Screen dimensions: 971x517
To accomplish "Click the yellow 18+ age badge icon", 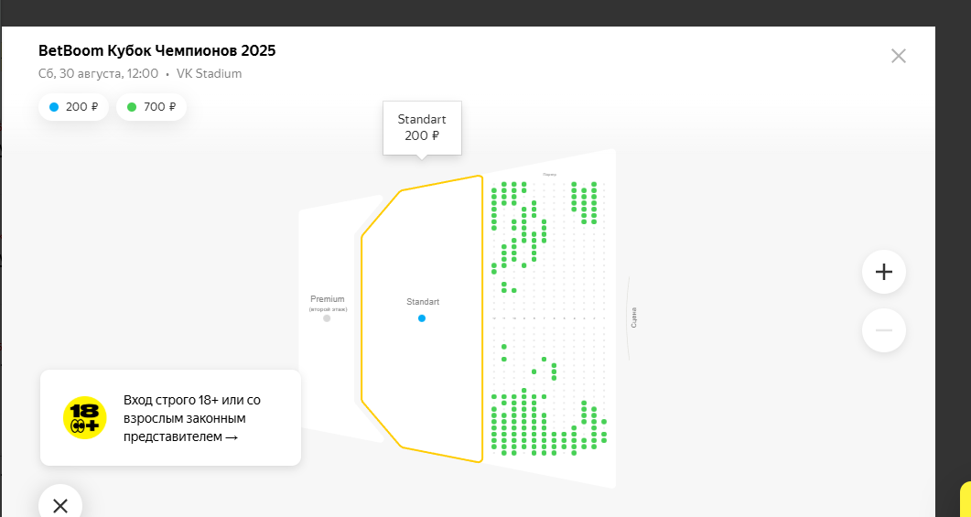I will tap(85, 418).
